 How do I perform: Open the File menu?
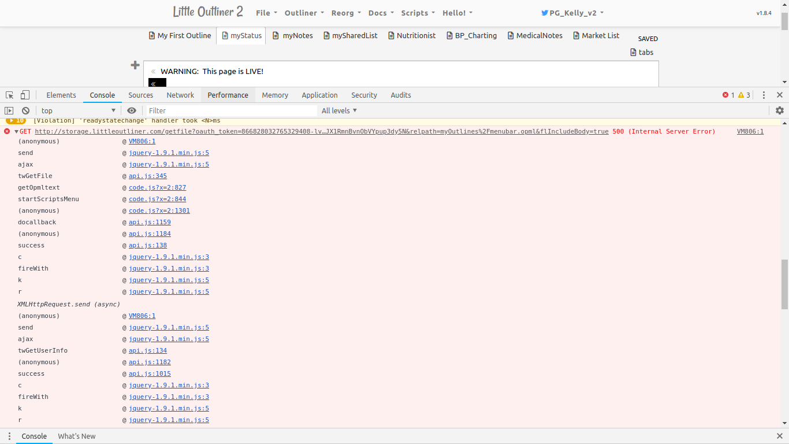[x=266, y=13]
